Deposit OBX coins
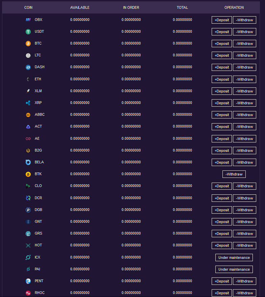This screenshot has height=297, width=265. click(x=222, y=20)
